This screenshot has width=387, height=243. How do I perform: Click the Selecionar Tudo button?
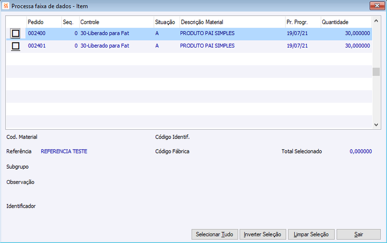[214, 234]
